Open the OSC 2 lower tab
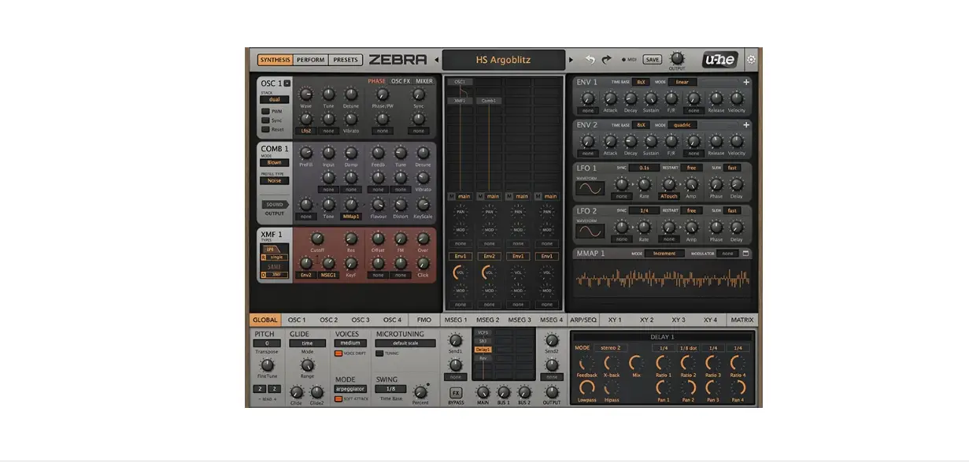The width and height of the screenshot is (969, 463). (x=328, y=320)
